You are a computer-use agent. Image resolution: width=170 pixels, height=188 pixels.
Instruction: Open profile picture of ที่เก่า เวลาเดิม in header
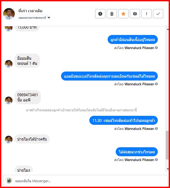coord(9,14)
